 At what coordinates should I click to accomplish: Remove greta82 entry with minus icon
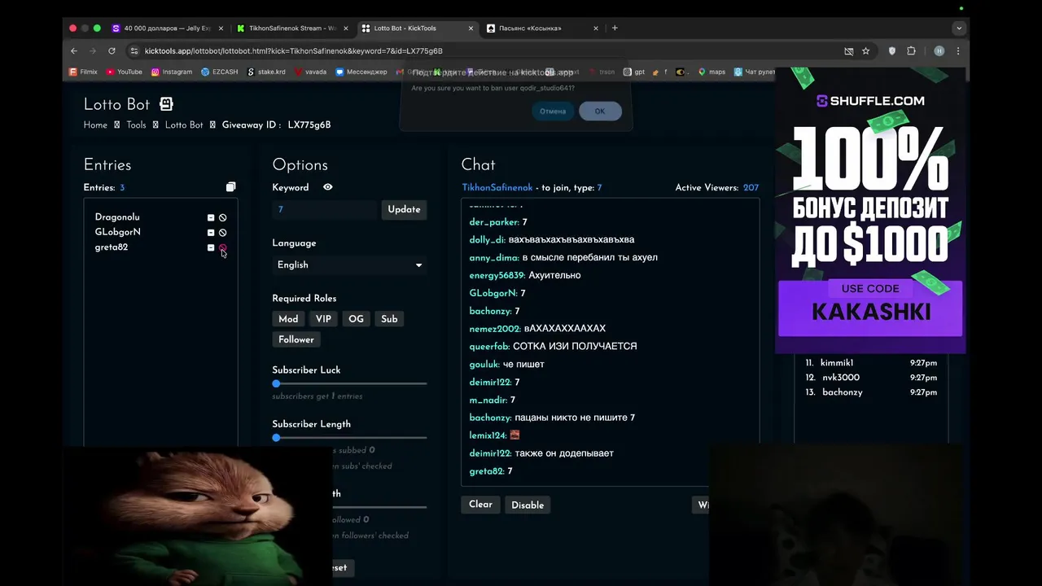tap(211, 248)
